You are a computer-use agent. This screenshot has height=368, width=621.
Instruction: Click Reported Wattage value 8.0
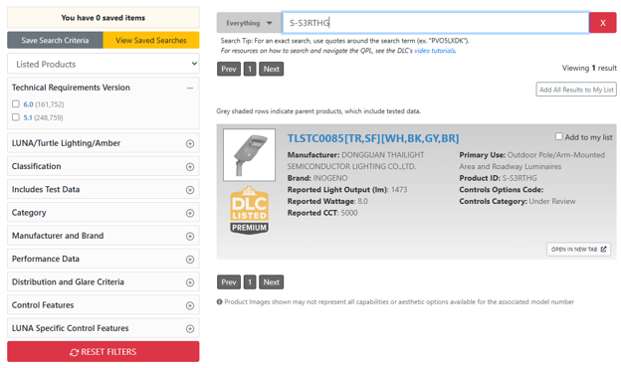(362, 201)
